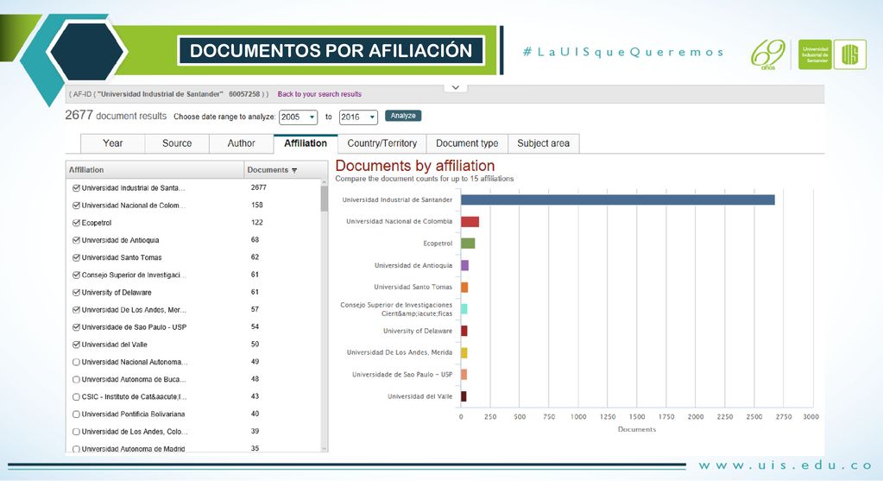Screen dimensions: 883x481
Task: Check Universidad Pontificia Bolivariana checkbox
Action: tap(76, 415)
